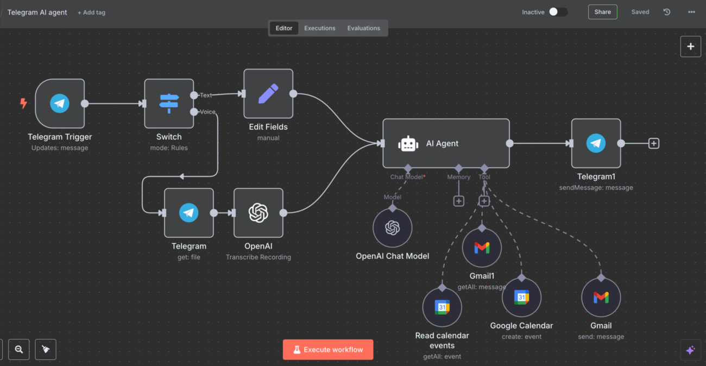Open the Evaluations tab
Image resolution: width=706 pixels, height=366 pixels.
pyautogui.click(x=363, y=28)
